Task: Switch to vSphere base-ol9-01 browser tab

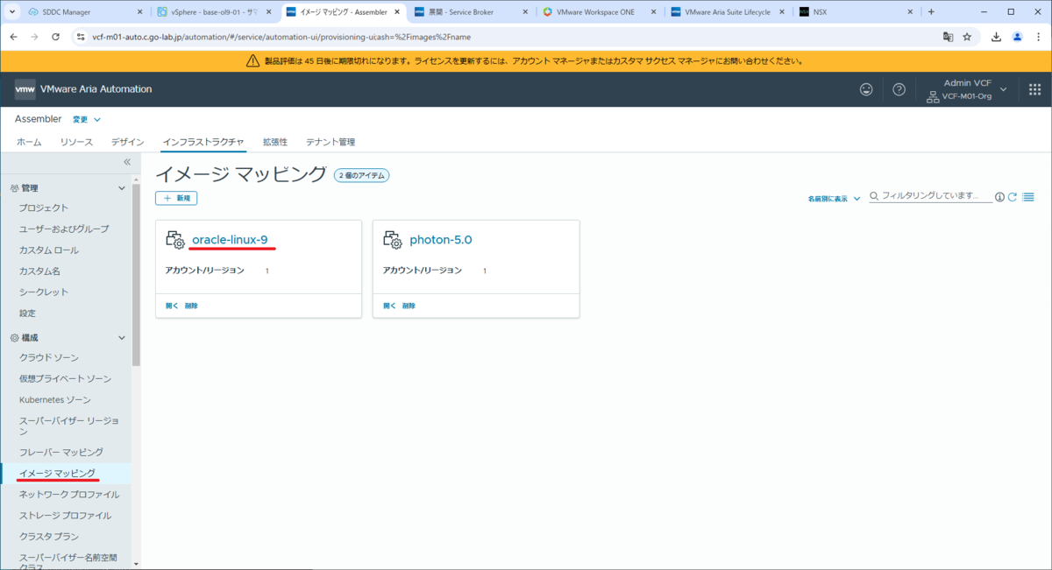Action: click(x=215, y=12)
